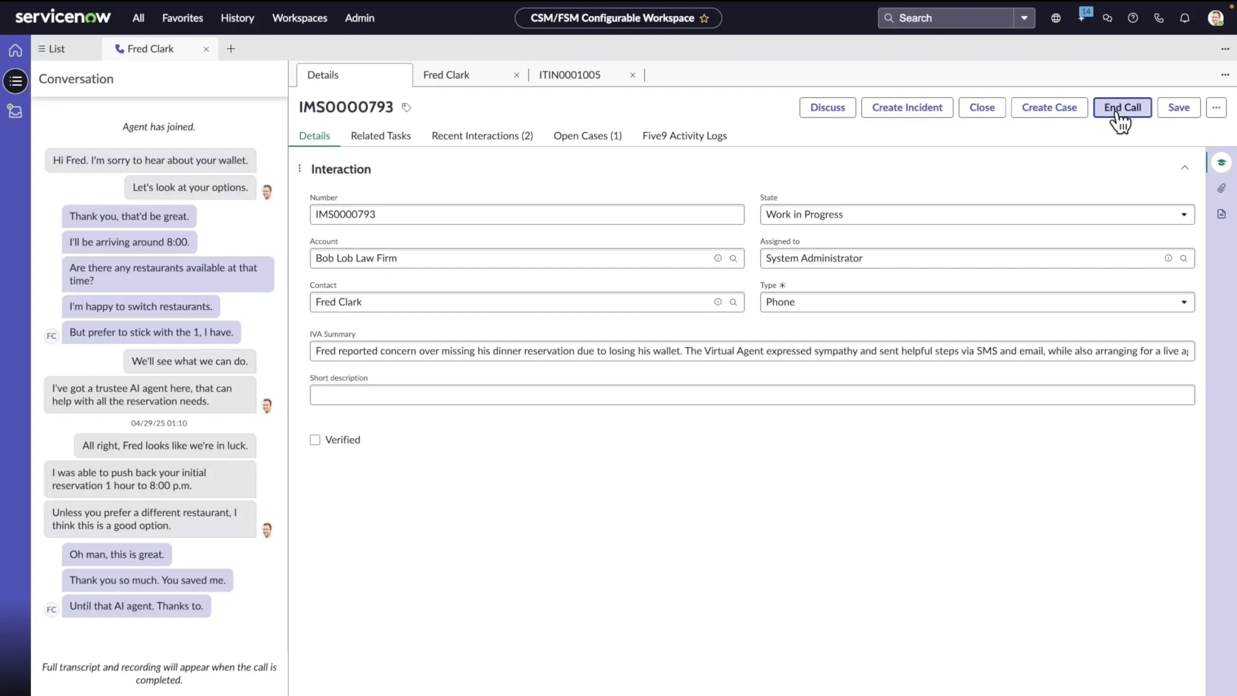Open the State dropdown showing Work in Progress
The image size is (1237, 696).
click(1184, 215)
